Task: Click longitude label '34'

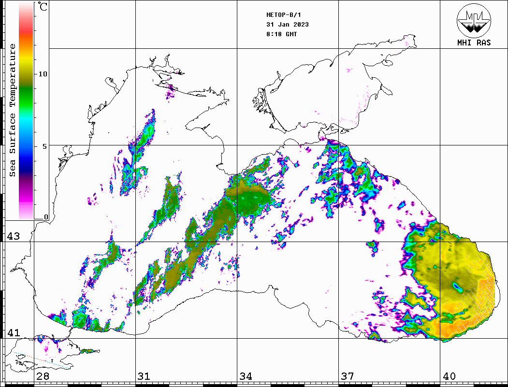Action: pyautogui.click(x=246, y=376)
